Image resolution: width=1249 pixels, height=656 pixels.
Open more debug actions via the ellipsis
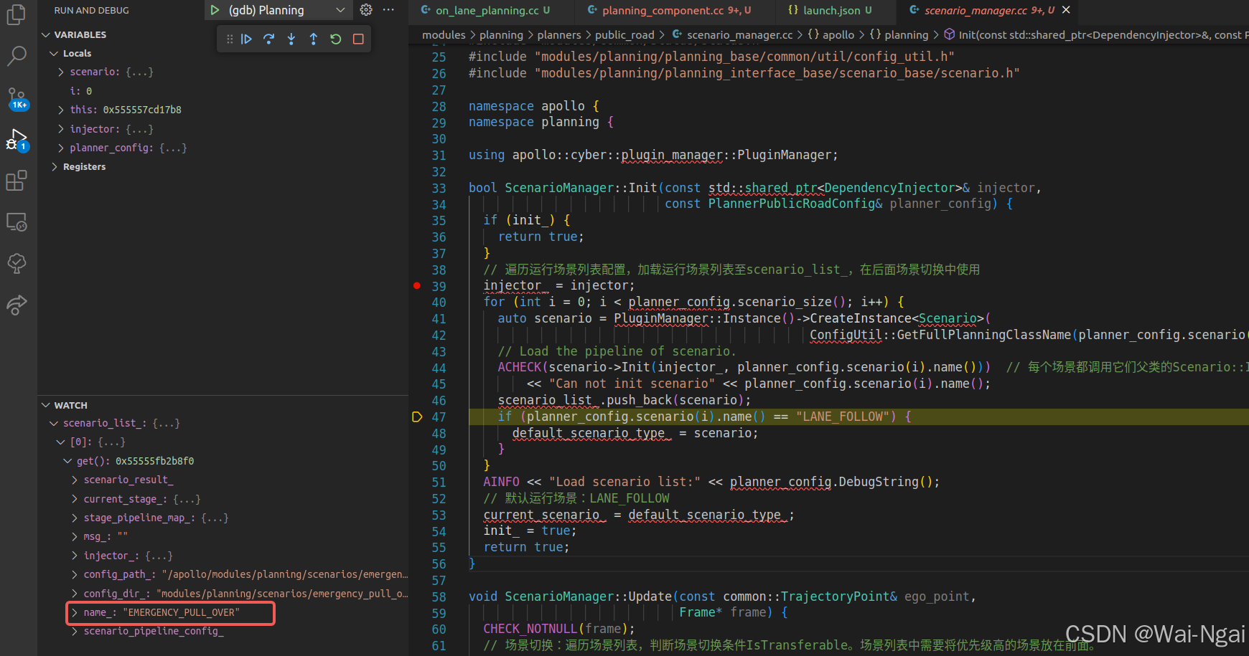[388, 10]
